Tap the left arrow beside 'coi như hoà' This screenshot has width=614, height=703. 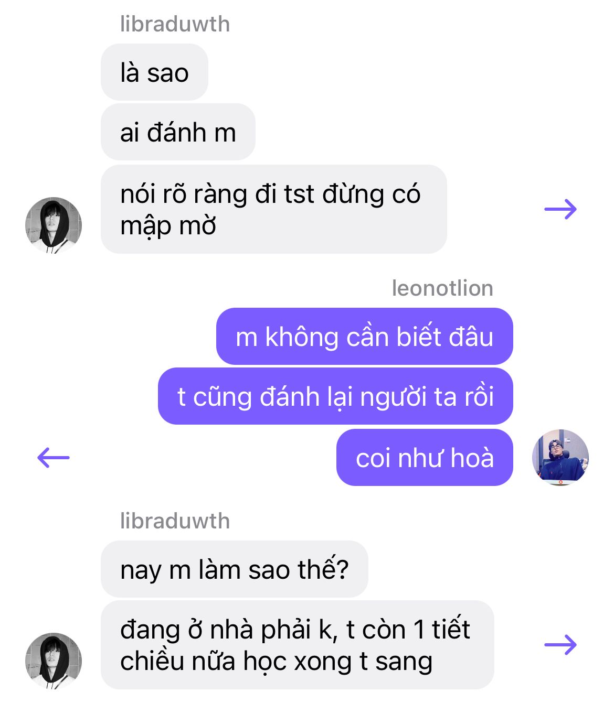(x=54, y=458)
